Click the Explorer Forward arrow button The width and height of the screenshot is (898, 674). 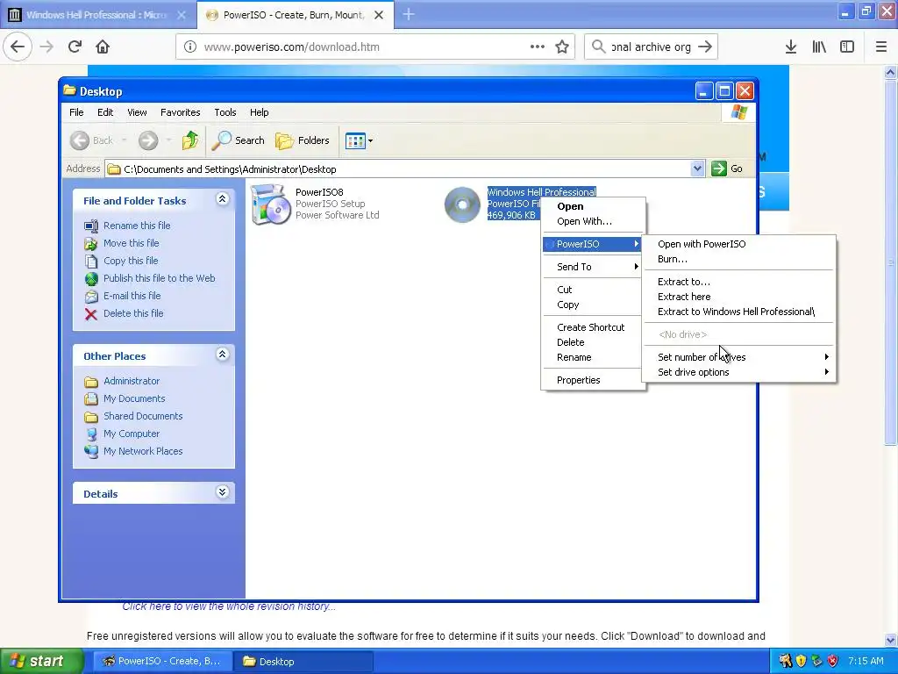[147, 140]
